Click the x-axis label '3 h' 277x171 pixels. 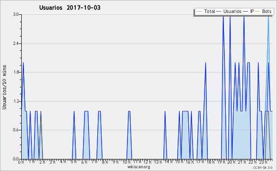point(52,162)
